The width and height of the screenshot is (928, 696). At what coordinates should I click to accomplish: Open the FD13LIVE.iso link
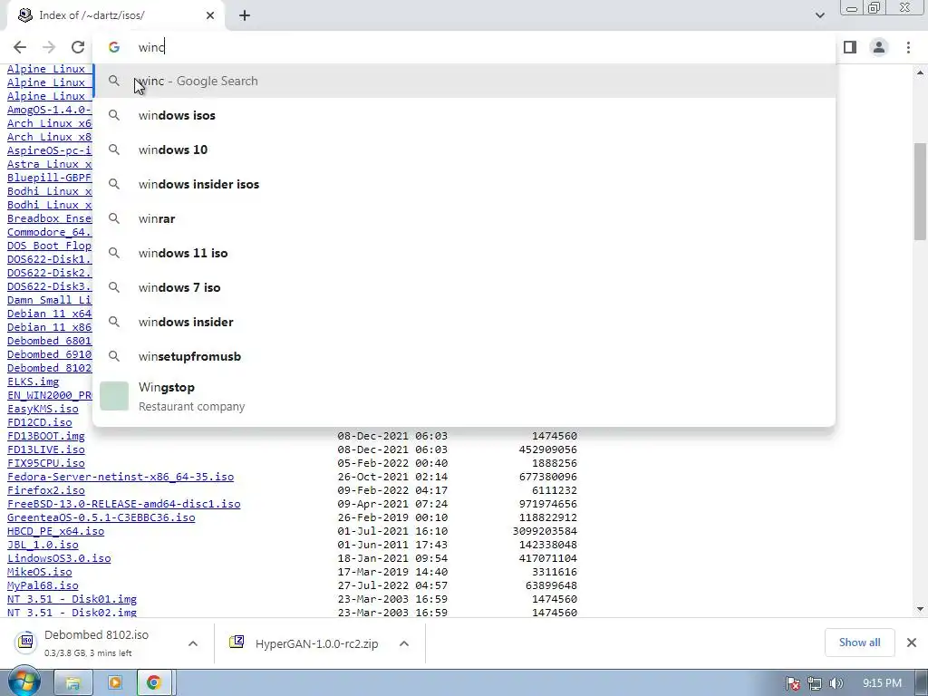pos(46,449)
